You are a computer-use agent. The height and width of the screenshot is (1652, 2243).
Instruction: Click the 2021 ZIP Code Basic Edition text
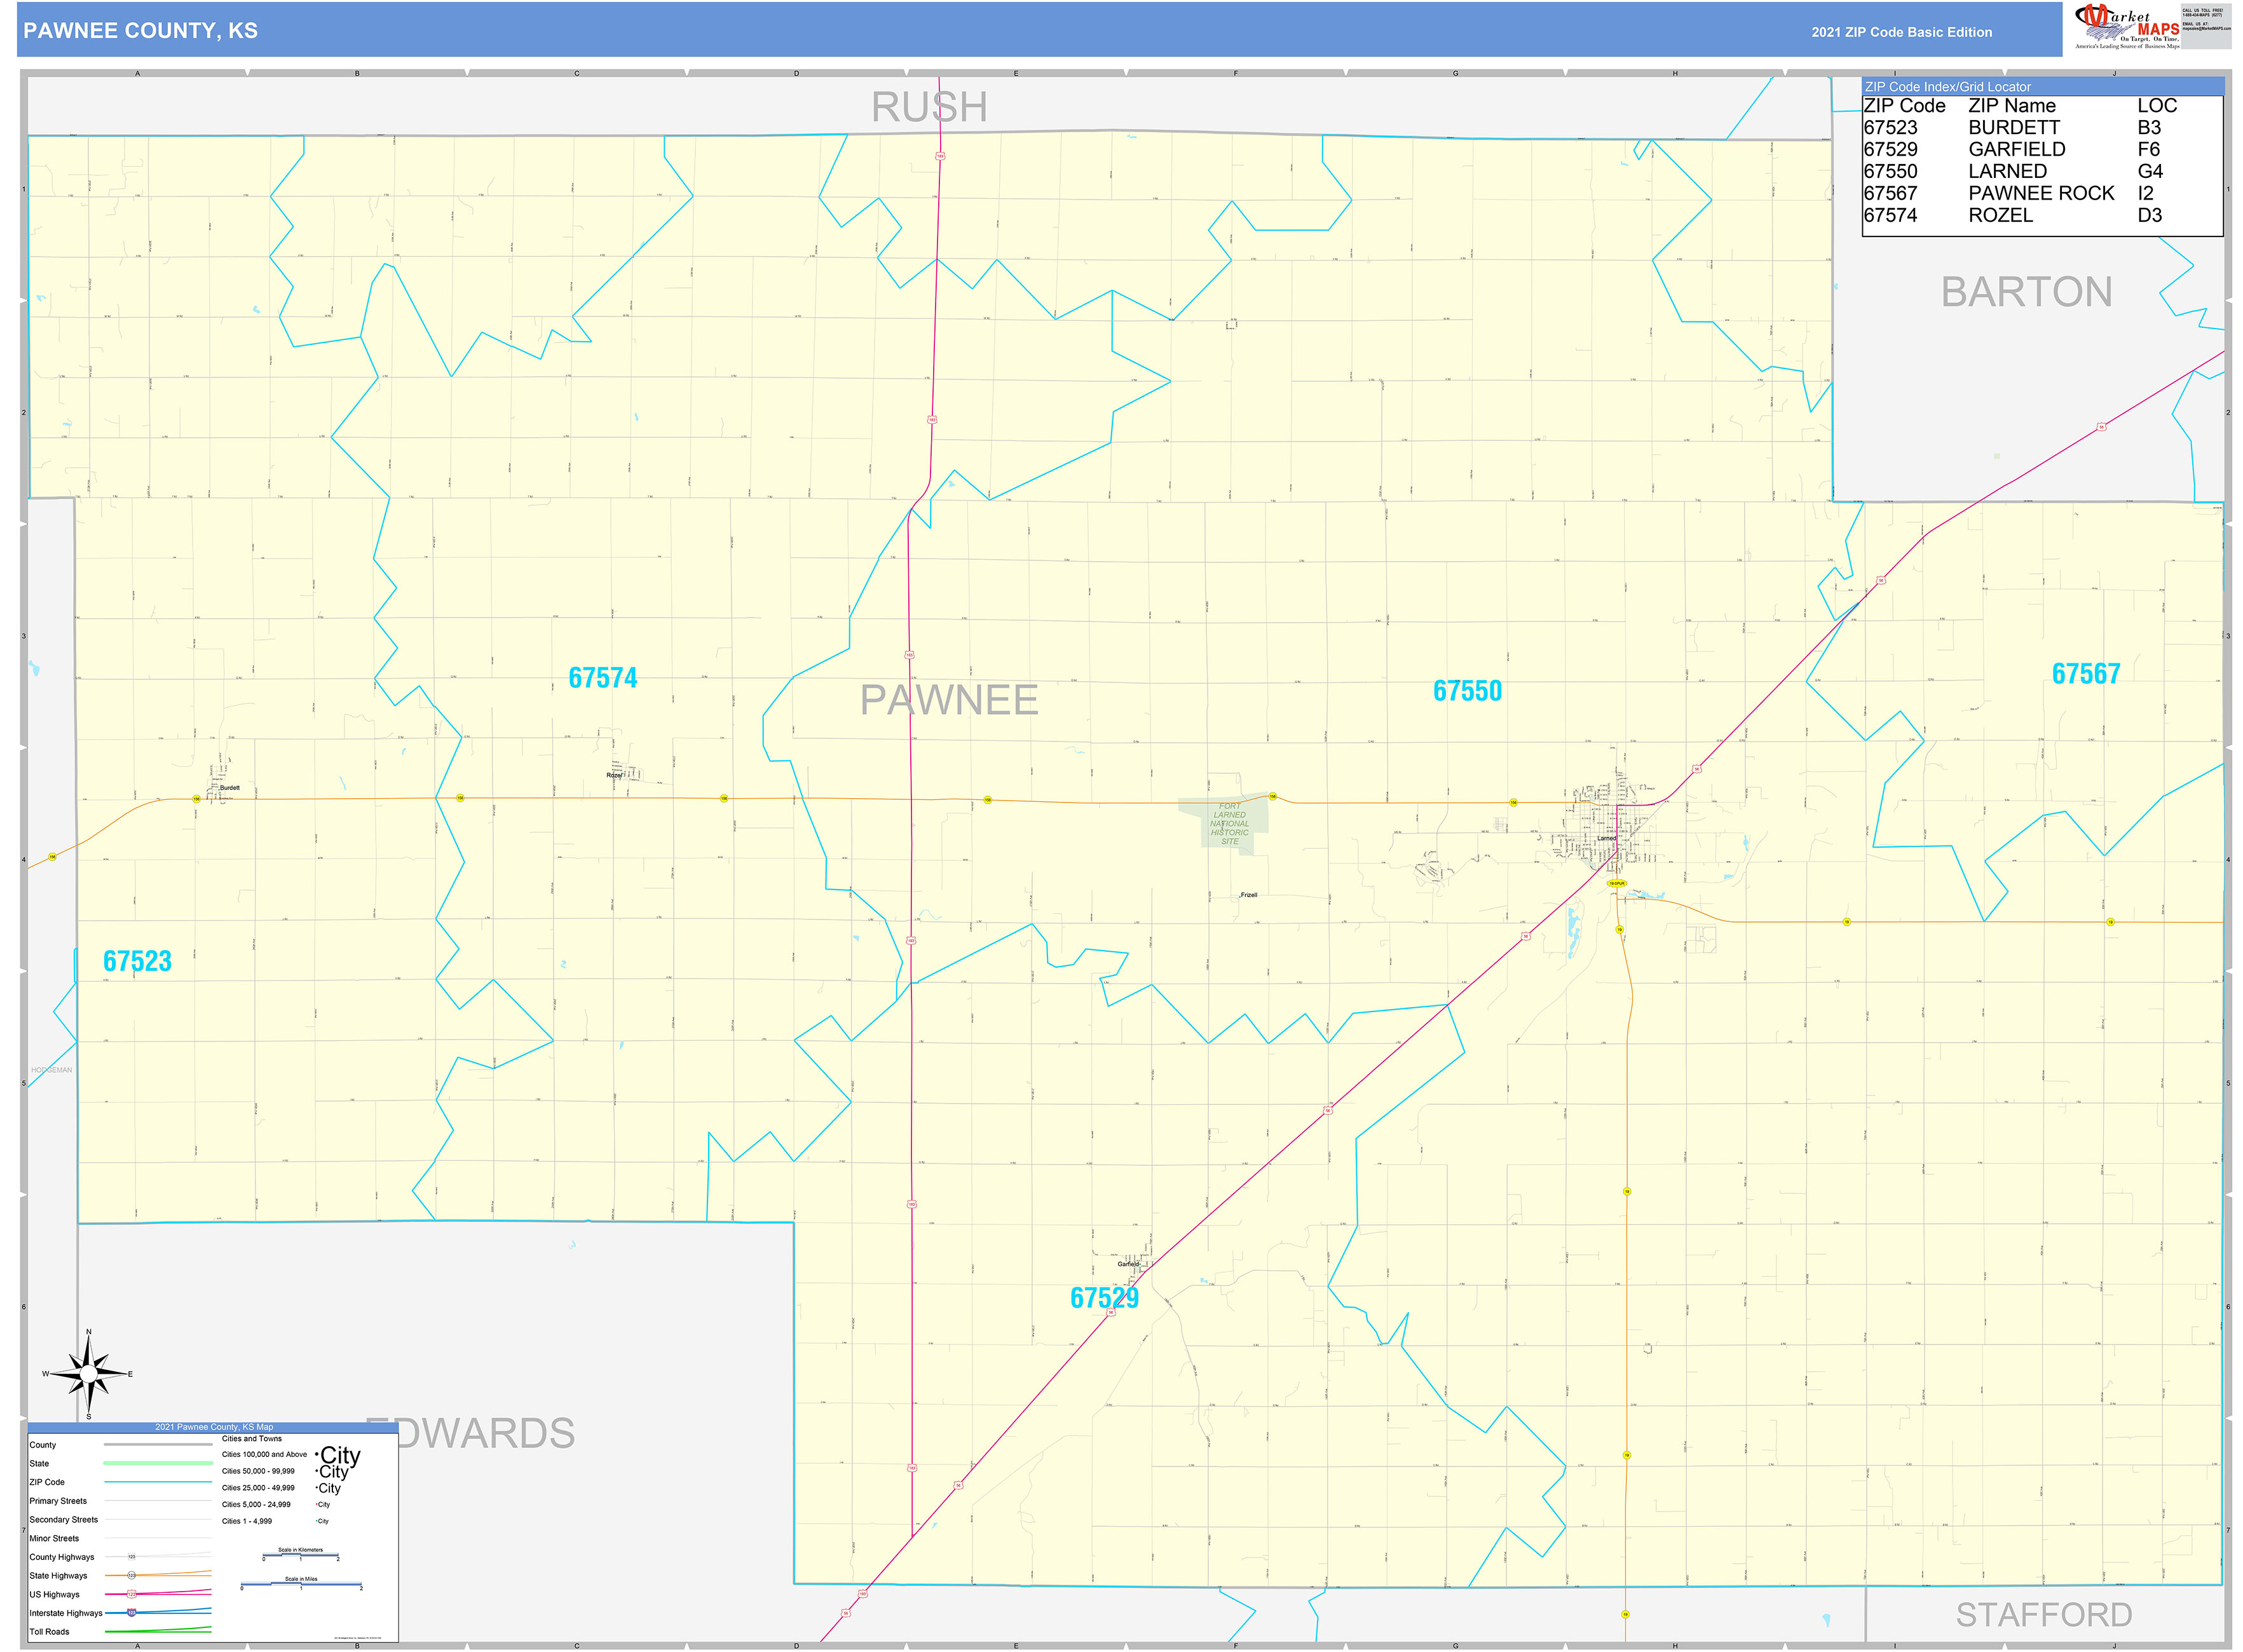[1901, 32]
